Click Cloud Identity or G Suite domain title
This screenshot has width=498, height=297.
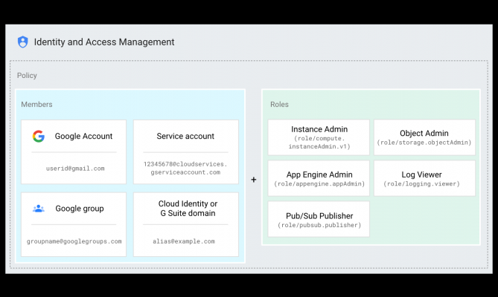pos(188,209)
